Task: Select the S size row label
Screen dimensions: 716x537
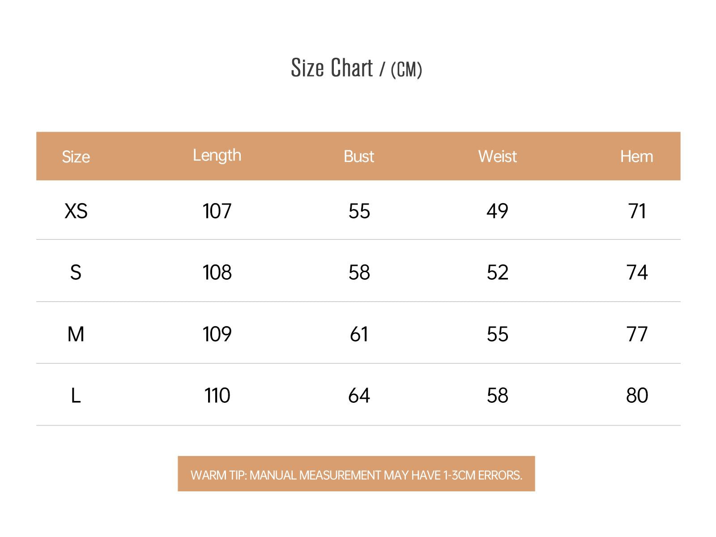Action: (x=76, y=272)
